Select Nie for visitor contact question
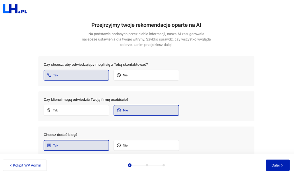The width and height of the screenshot is (294, 176). 146,75
